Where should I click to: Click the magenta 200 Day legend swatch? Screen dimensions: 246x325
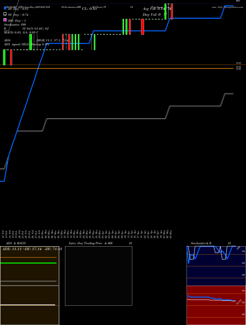click(5, 20)
